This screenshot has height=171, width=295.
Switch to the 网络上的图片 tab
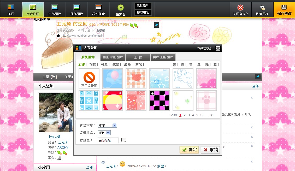(163, 57)
